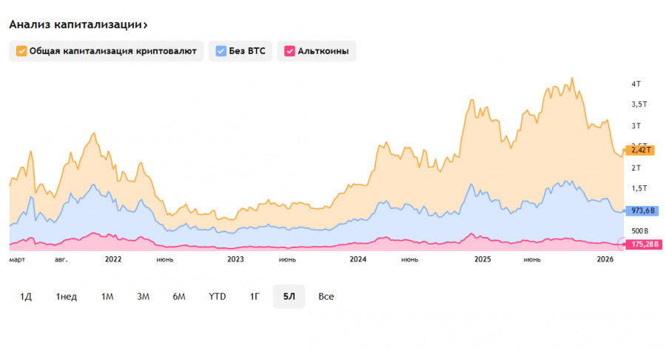Click the blue 973,6B value label
666x350 pixels.
coord(639,210)
